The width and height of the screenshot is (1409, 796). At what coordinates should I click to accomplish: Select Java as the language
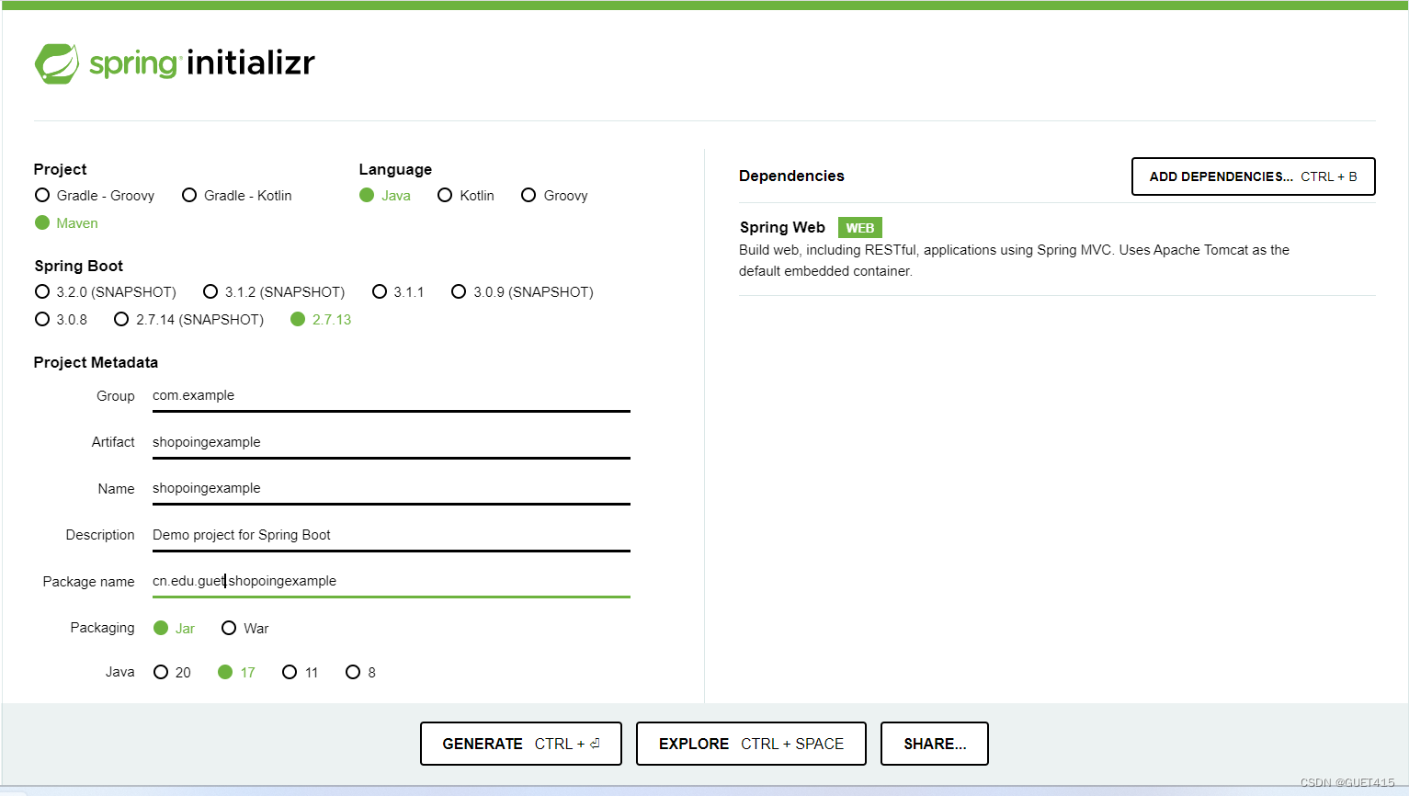pos(385,196)
